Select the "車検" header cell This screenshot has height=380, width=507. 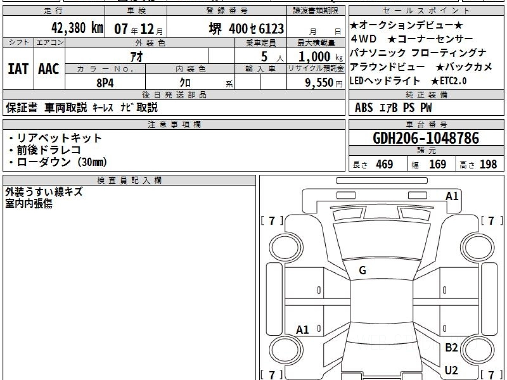pyautogui.click(x=136, y=11)
